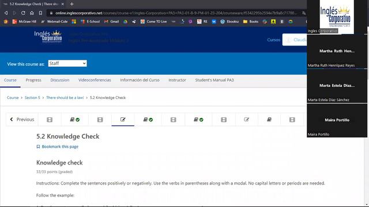
Task: Open the Claudia user menu button
Action: pyautogui.click(x=295, y=40)
